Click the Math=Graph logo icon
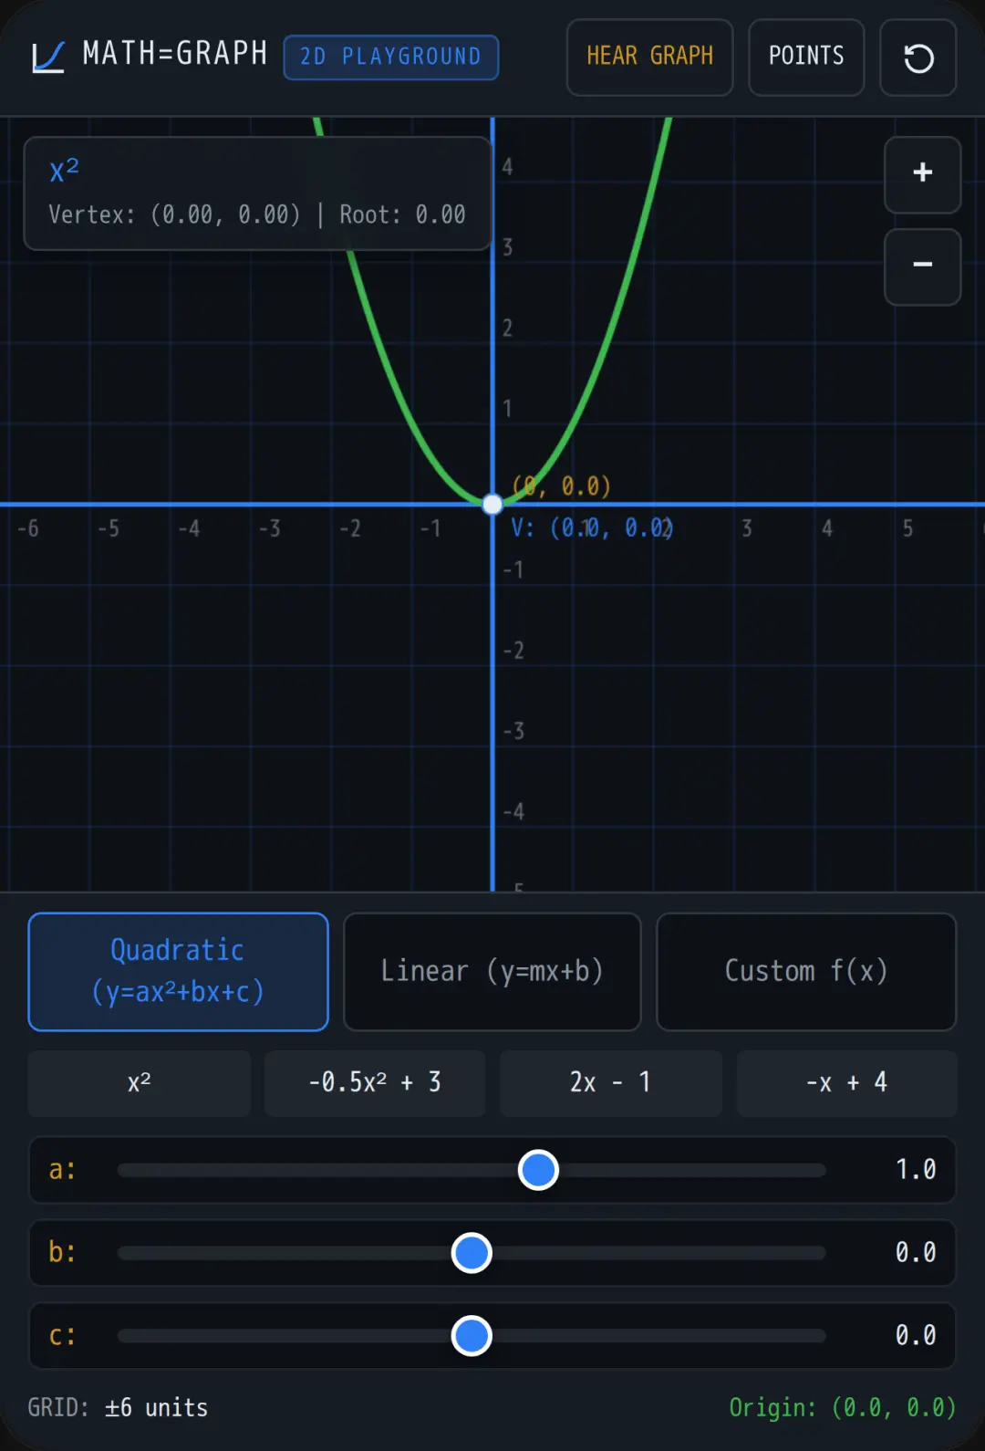This screenshot has width=985, height=1451. click(48, 57)
